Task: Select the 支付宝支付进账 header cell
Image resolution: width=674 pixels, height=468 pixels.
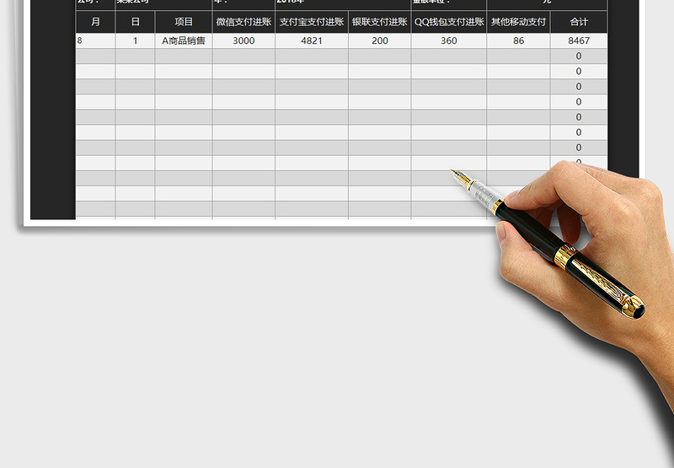Action: [312, 22]
